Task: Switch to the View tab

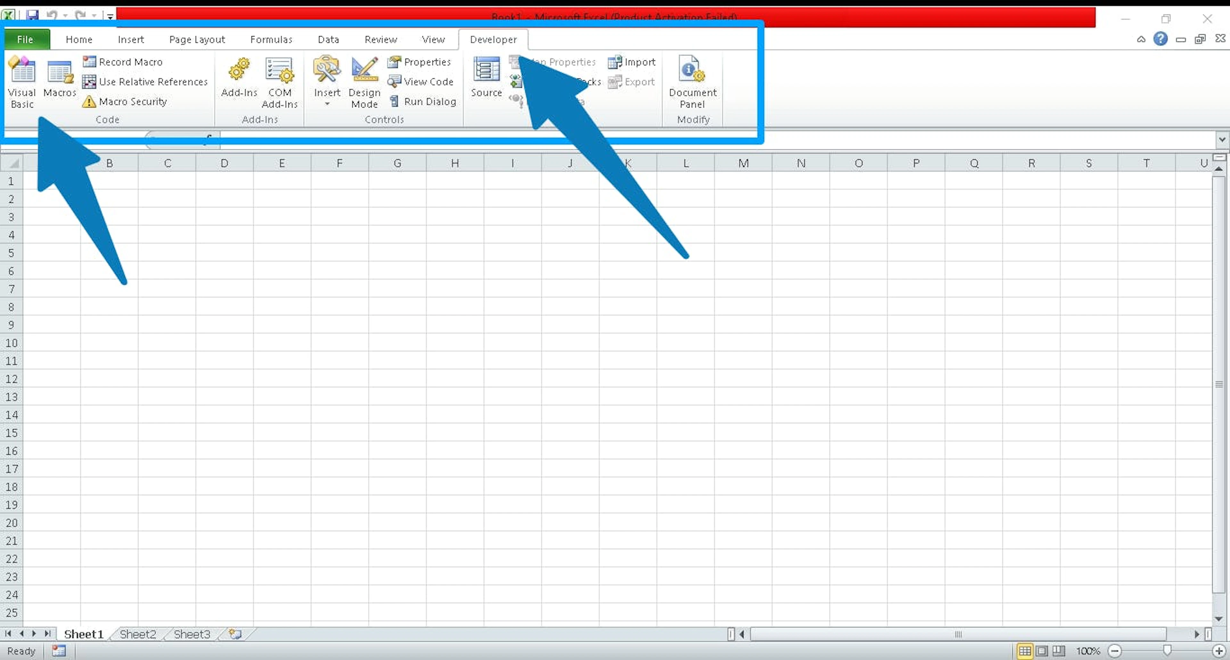Action: tap(433, 40)
